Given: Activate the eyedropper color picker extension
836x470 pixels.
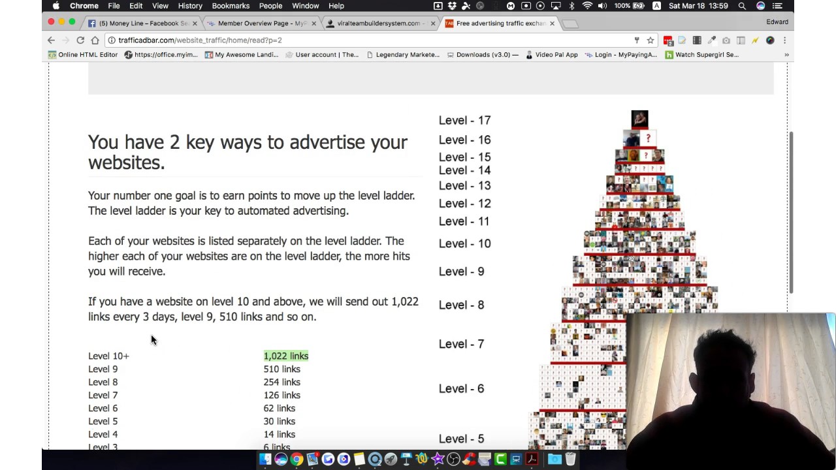Looking at the screenshot, I should 712,40.
